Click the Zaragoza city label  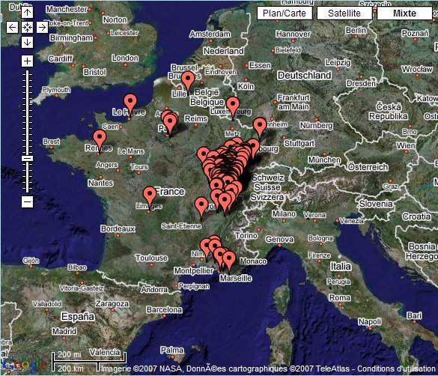point(112,303)
